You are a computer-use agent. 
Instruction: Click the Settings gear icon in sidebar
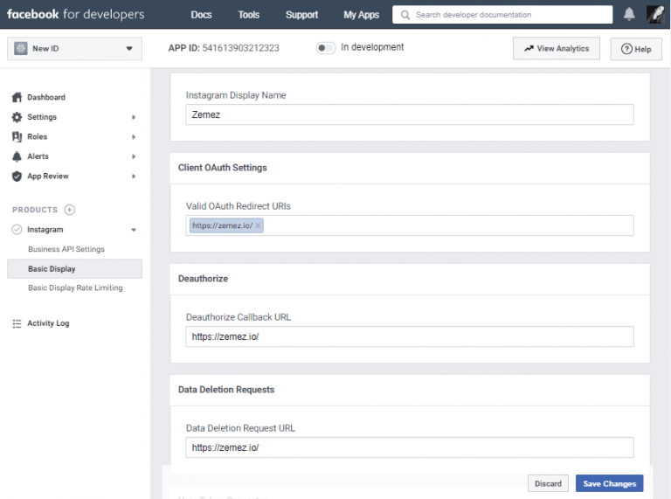(x=17, y=117)
